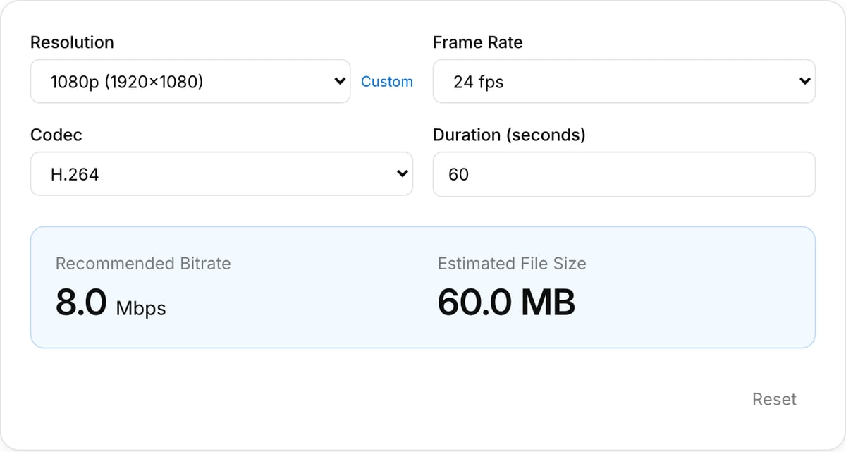The height and width of the screenshot is (452, 846).
Task: Click the Recommended Bitrate label
Action: coord(143,264)
